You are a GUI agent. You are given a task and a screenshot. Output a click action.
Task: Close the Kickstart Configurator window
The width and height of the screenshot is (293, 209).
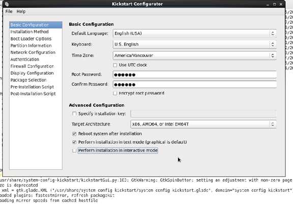pos(281,4)
